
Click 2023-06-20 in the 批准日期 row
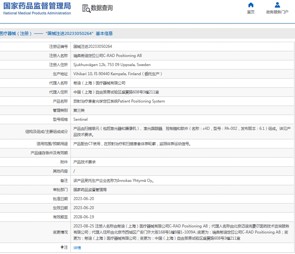point(84,199)
